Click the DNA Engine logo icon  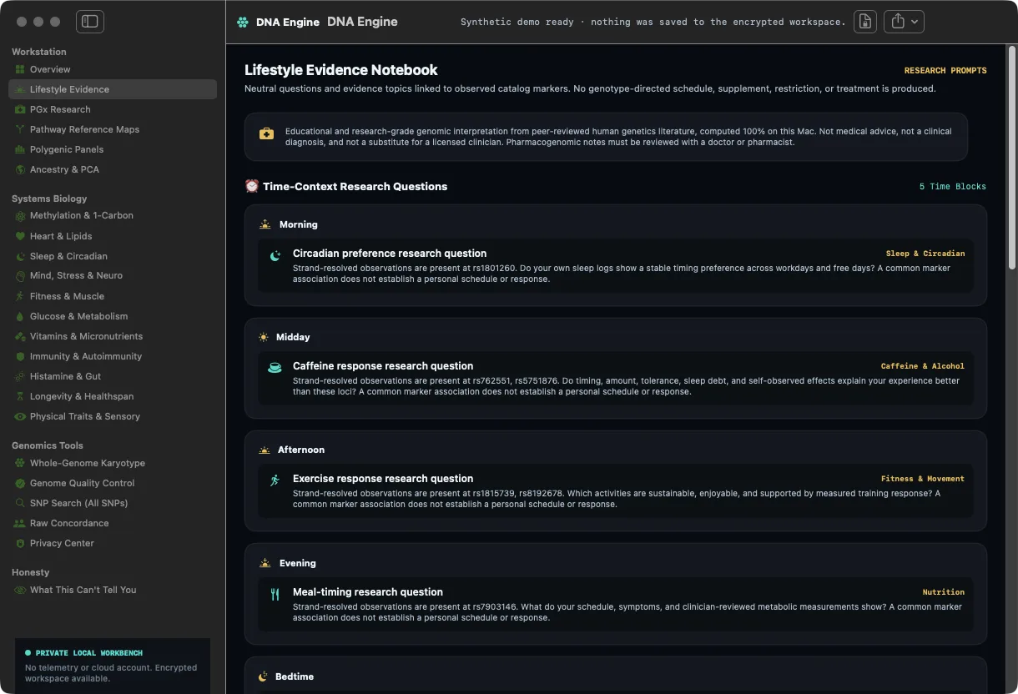pyautogui.click(x=243, y=23)
